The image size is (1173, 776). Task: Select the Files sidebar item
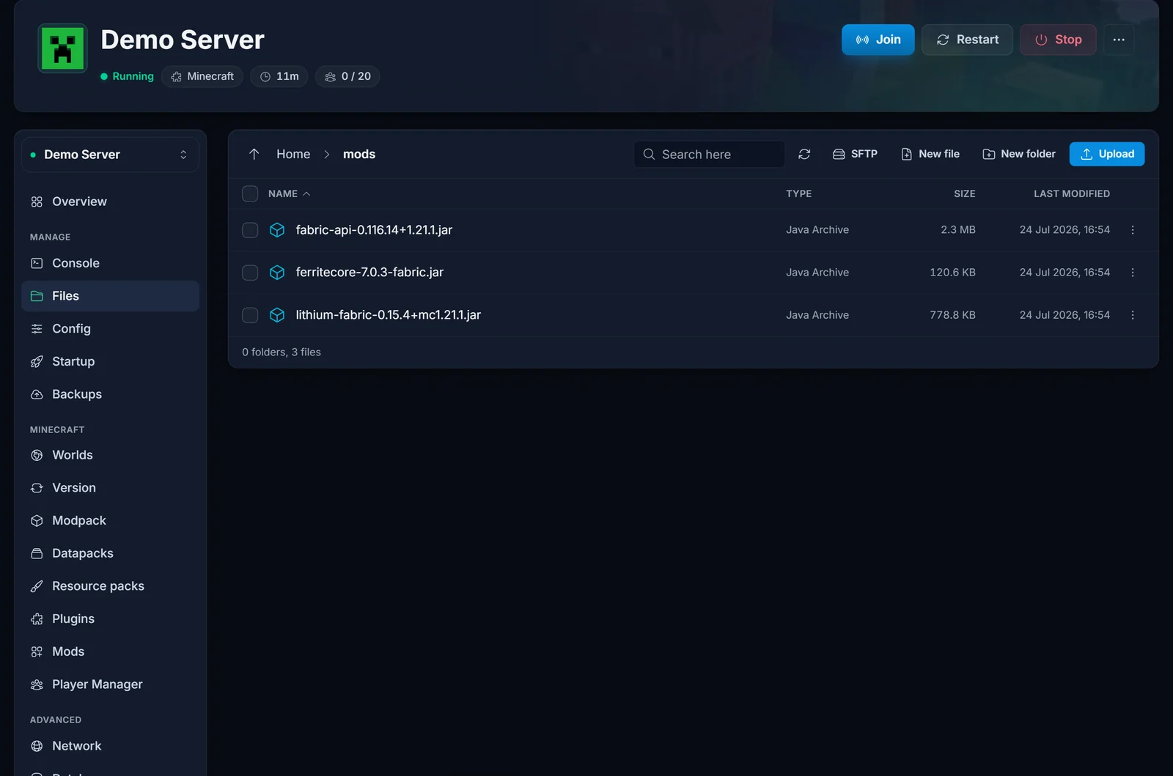click(x=110, y=296)
